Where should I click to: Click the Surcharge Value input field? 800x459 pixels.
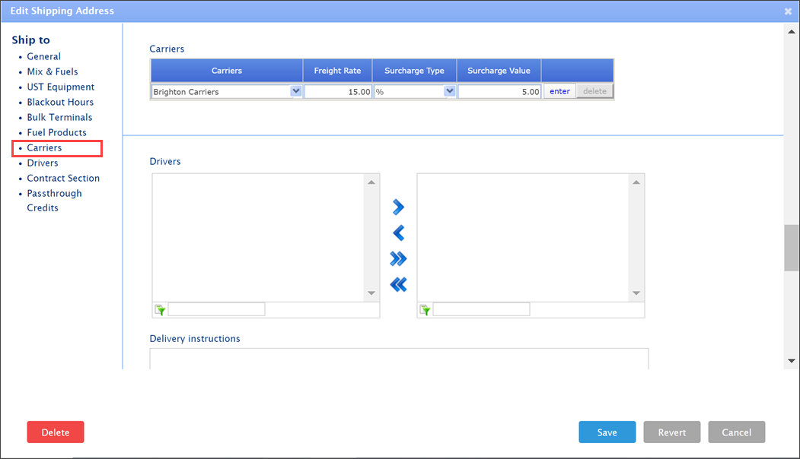pyautogui.click(x=499, y=91)
